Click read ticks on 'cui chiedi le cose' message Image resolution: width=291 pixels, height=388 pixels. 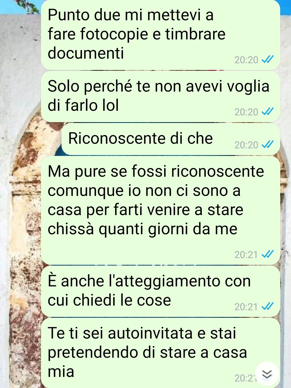[x=268, y=306]
